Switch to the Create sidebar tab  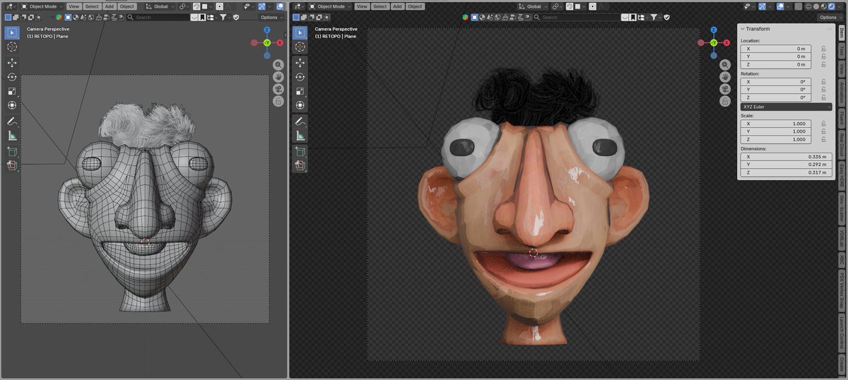[841, 364]
